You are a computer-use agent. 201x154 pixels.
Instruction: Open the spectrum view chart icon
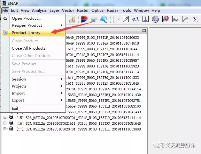pyautogui.click(x=175, y=19)
